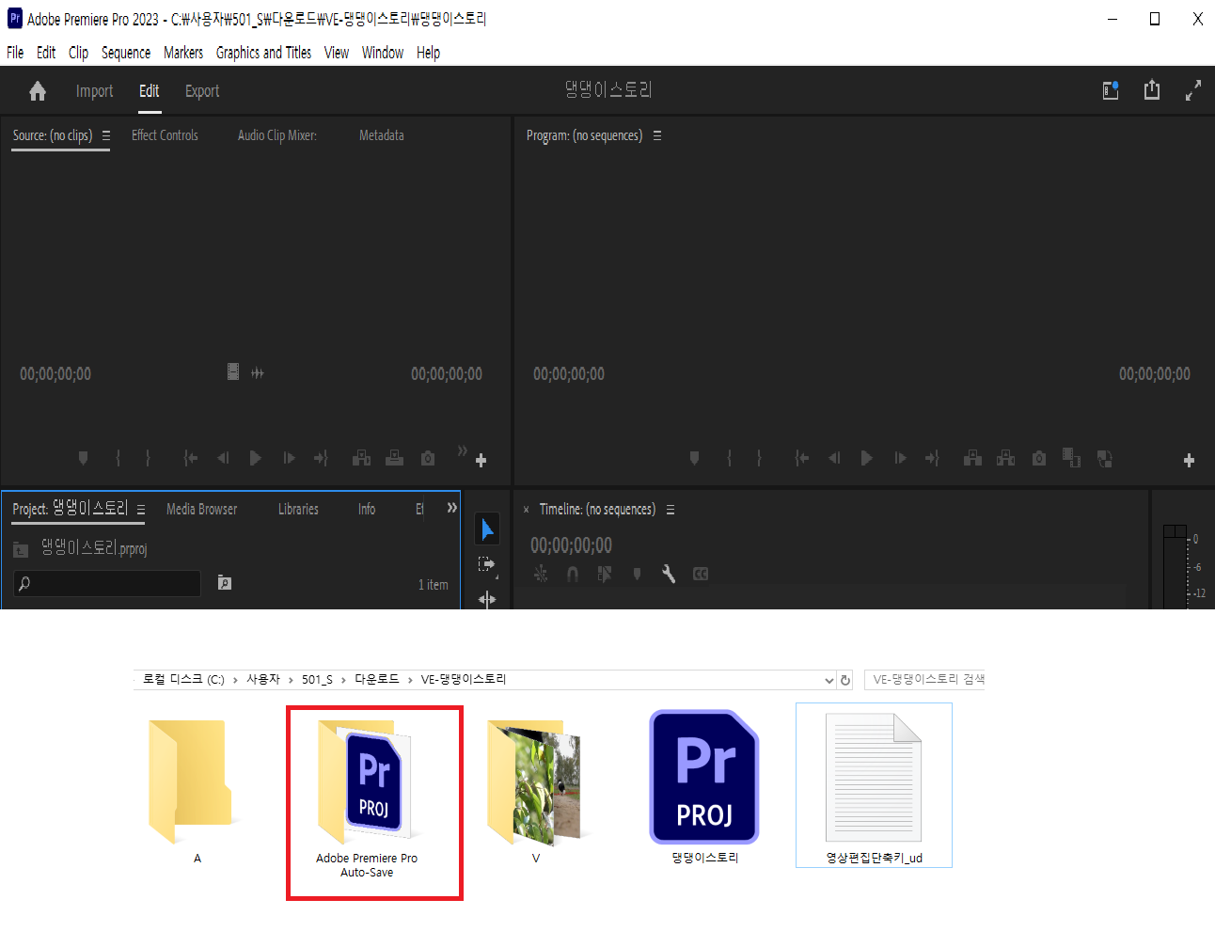Step back one frame in Program monitor

pyautogui.click(x=834, y=458)
